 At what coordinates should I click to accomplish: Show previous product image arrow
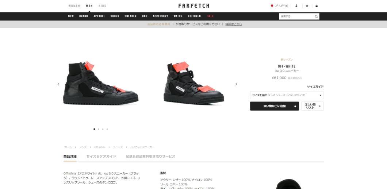(x=58, y=84)
